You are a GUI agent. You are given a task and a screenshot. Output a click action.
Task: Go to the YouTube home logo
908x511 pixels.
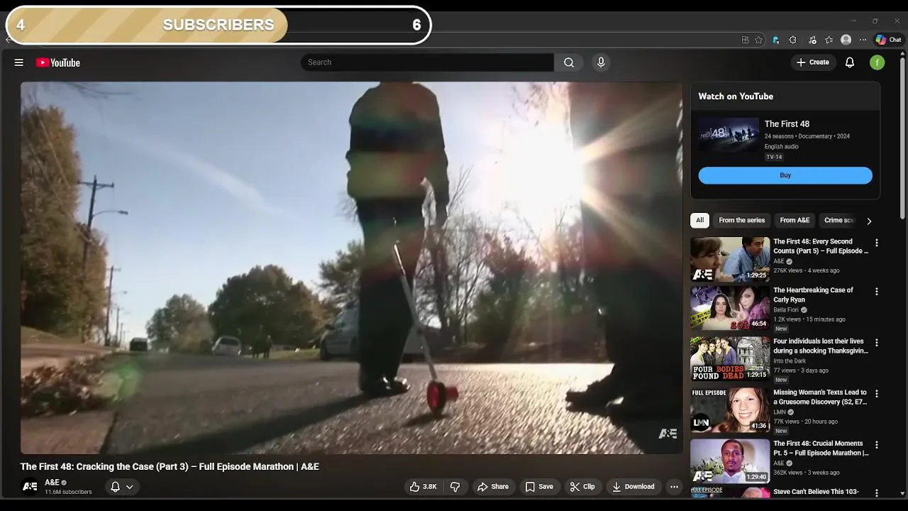click(57, 62)
